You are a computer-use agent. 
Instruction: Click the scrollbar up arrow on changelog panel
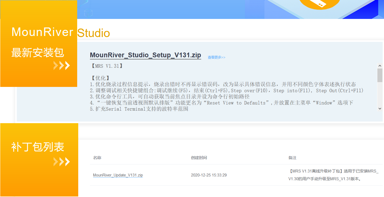(380, 65)
